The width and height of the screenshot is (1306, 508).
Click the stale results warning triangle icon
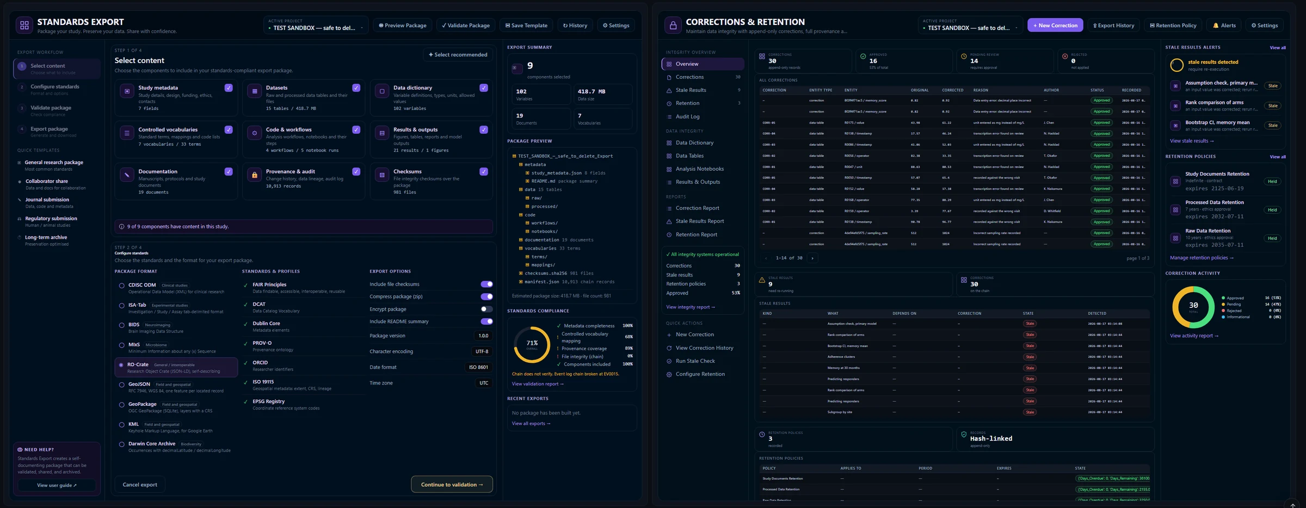(762, 280)
